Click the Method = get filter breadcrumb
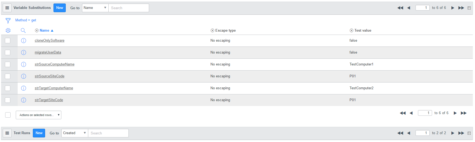The width and height of the screenshot is (475, 142). [x=26, y=20]
